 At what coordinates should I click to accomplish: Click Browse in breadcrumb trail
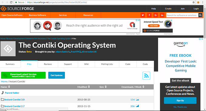tap(10, 39)
